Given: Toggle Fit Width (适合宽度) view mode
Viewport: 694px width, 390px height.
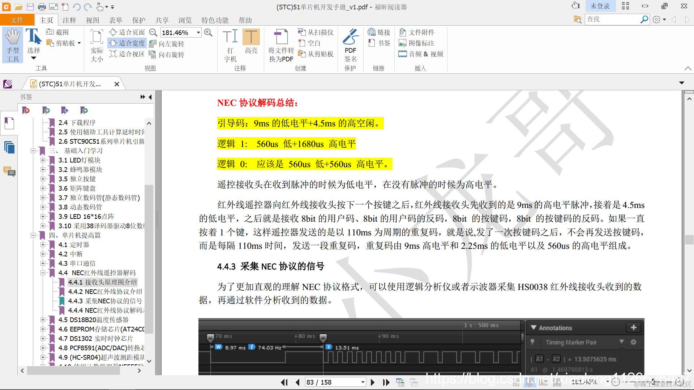Looking at the screenshot, I should (x=127, y=43).
